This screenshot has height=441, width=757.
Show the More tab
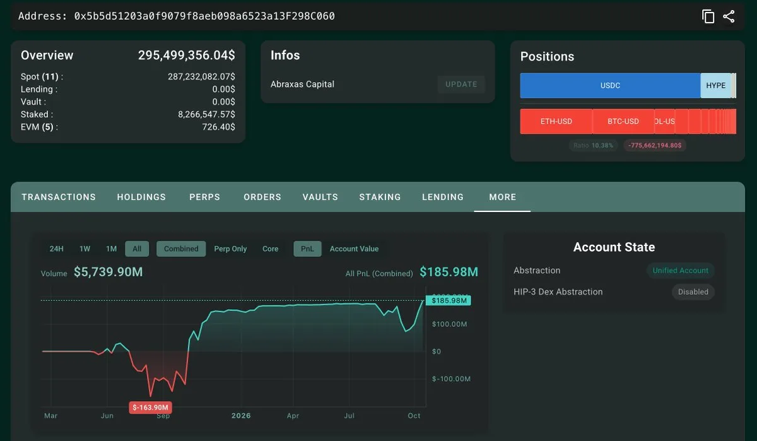tap(503, 197)
